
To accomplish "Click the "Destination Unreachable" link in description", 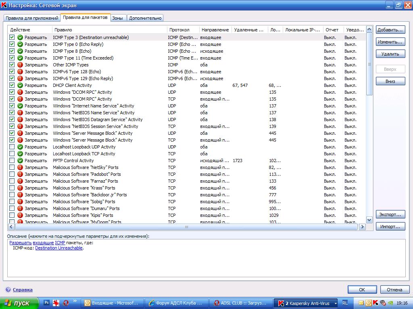I will (59, 248).
